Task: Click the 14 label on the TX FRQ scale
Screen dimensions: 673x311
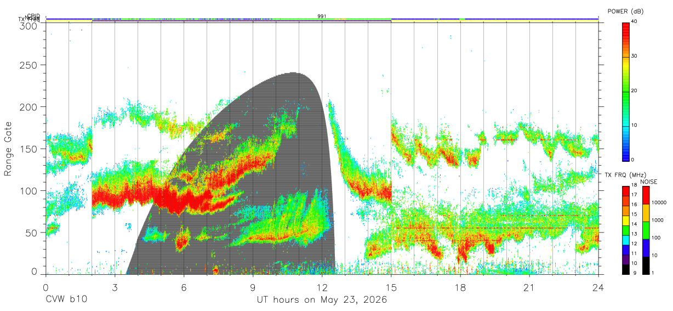Action: 633,224
